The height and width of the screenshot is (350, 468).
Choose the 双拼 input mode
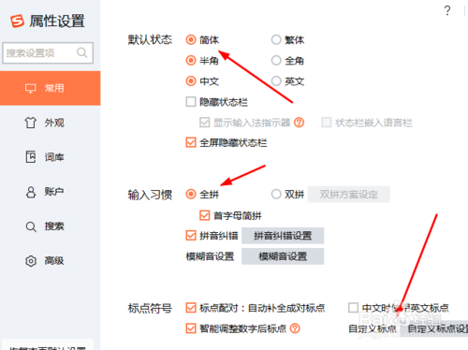tap(276, 194)
